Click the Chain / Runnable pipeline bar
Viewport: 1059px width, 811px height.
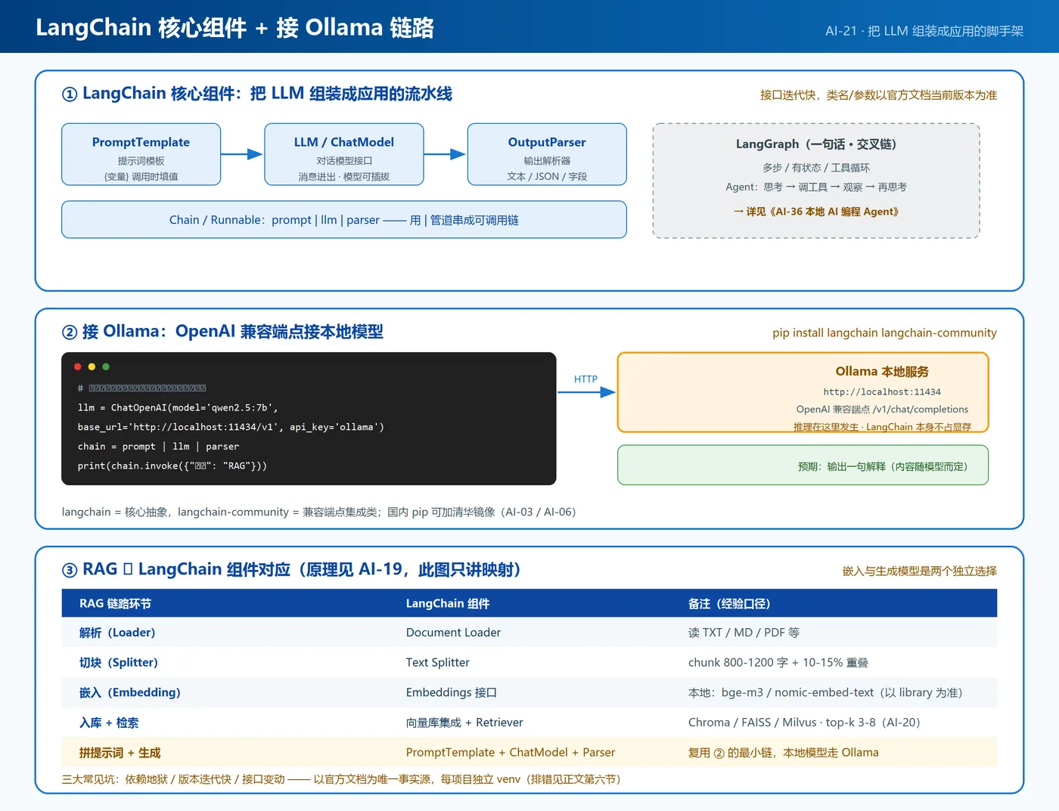coord(344,220)
